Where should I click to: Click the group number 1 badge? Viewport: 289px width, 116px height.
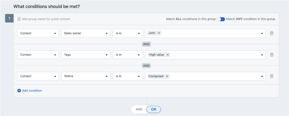pyautogui.click(x=9, y=19)
